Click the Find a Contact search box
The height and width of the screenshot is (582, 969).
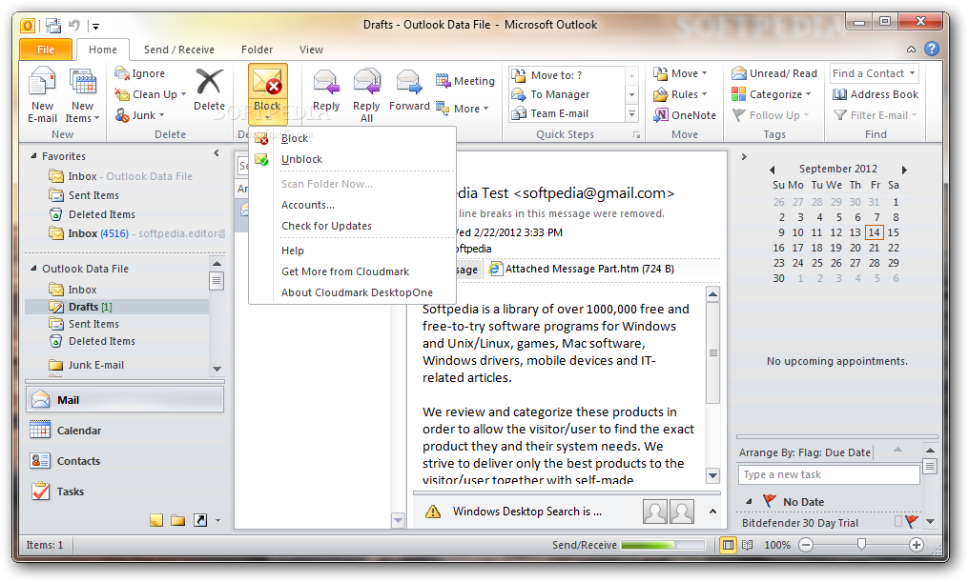coord(875,73)
